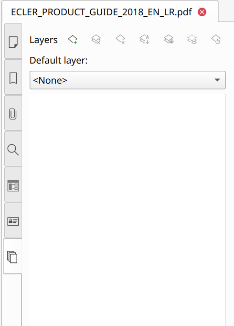Add a new layer with plus icon
The height and width of the screenshot is (326, 234).
[73, 40]
